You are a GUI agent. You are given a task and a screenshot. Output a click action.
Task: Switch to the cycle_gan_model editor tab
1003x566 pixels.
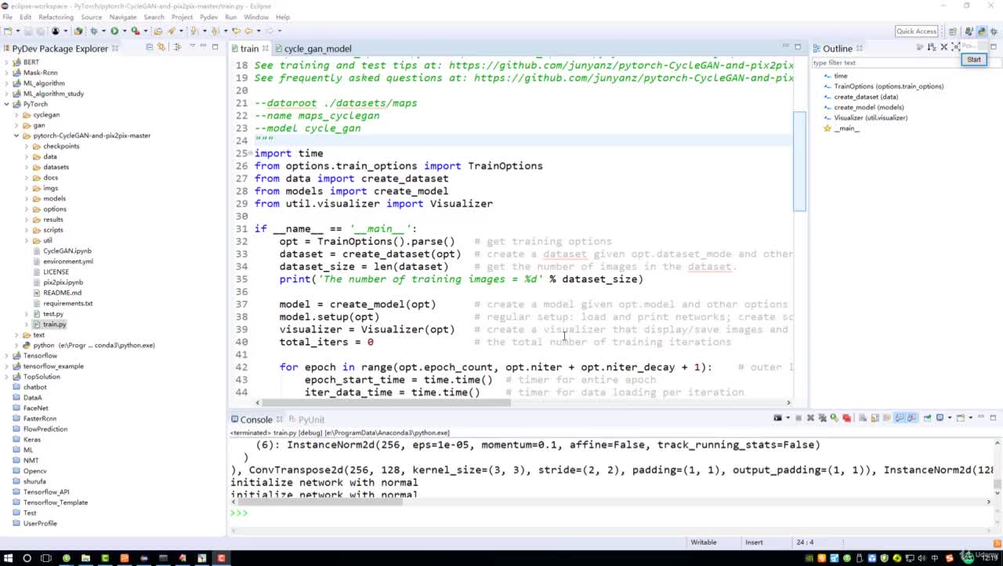(x=317, y=49)
